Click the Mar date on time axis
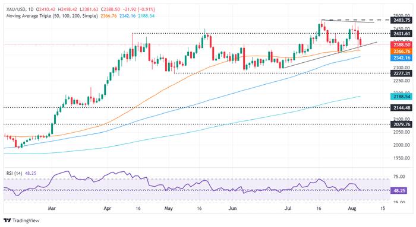 point(52,209)
